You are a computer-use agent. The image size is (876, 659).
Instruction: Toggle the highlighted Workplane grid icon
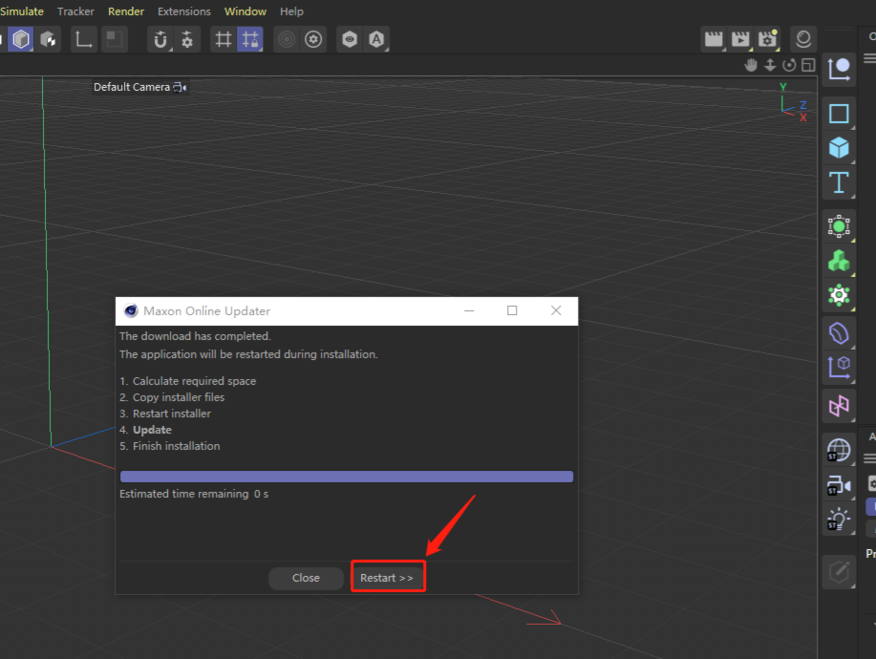[x=250, y=39]
